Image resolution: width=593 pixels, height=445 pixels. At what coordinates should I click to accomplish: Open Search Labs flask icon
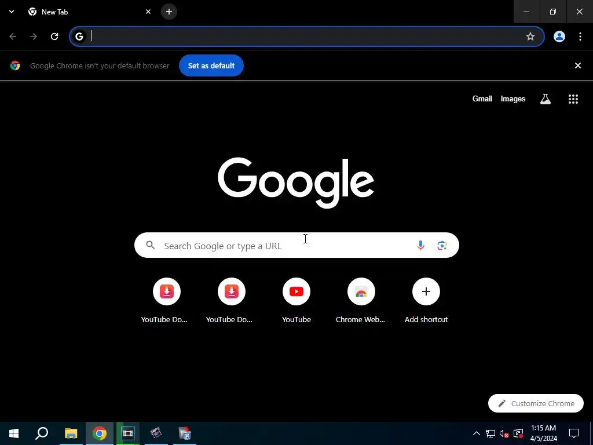pos(546,99)
